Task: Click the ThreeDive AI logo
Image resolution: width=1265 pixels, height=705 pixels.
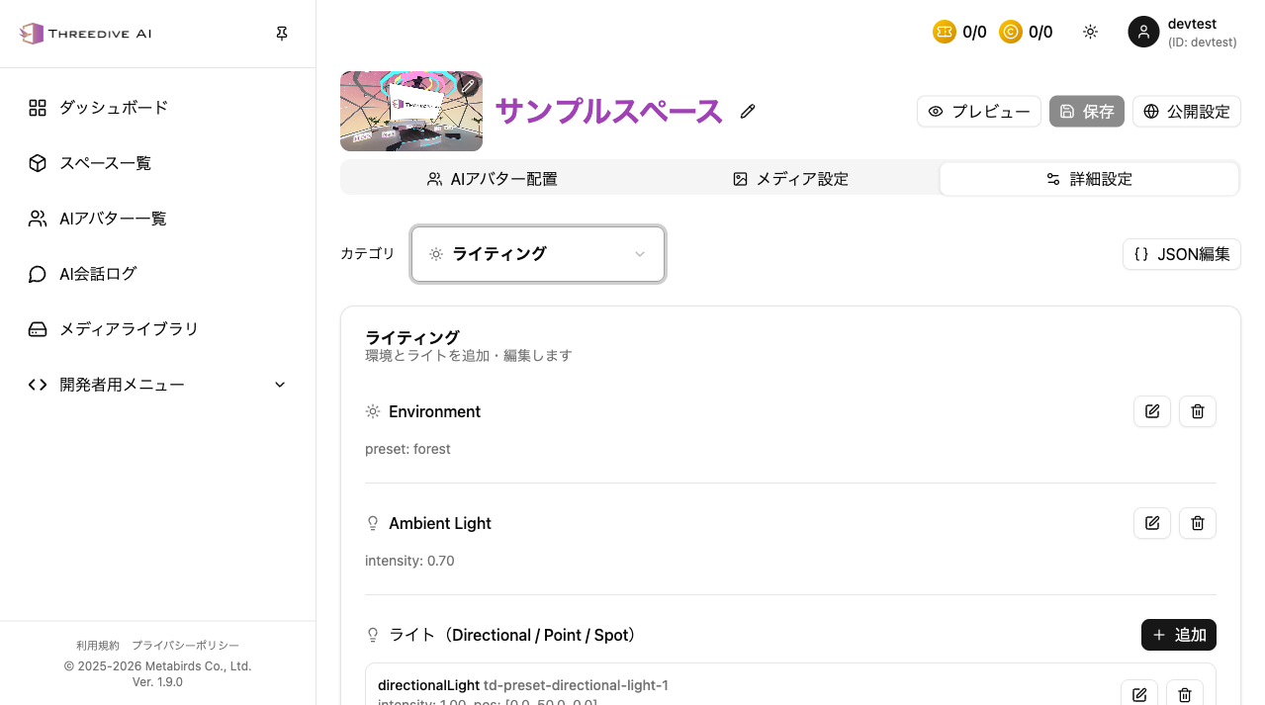Action: [x=85, y=34]
